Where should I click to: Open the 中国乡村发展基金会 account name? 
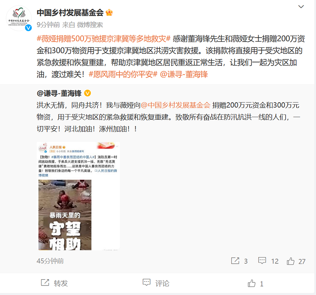coord(70,13)
